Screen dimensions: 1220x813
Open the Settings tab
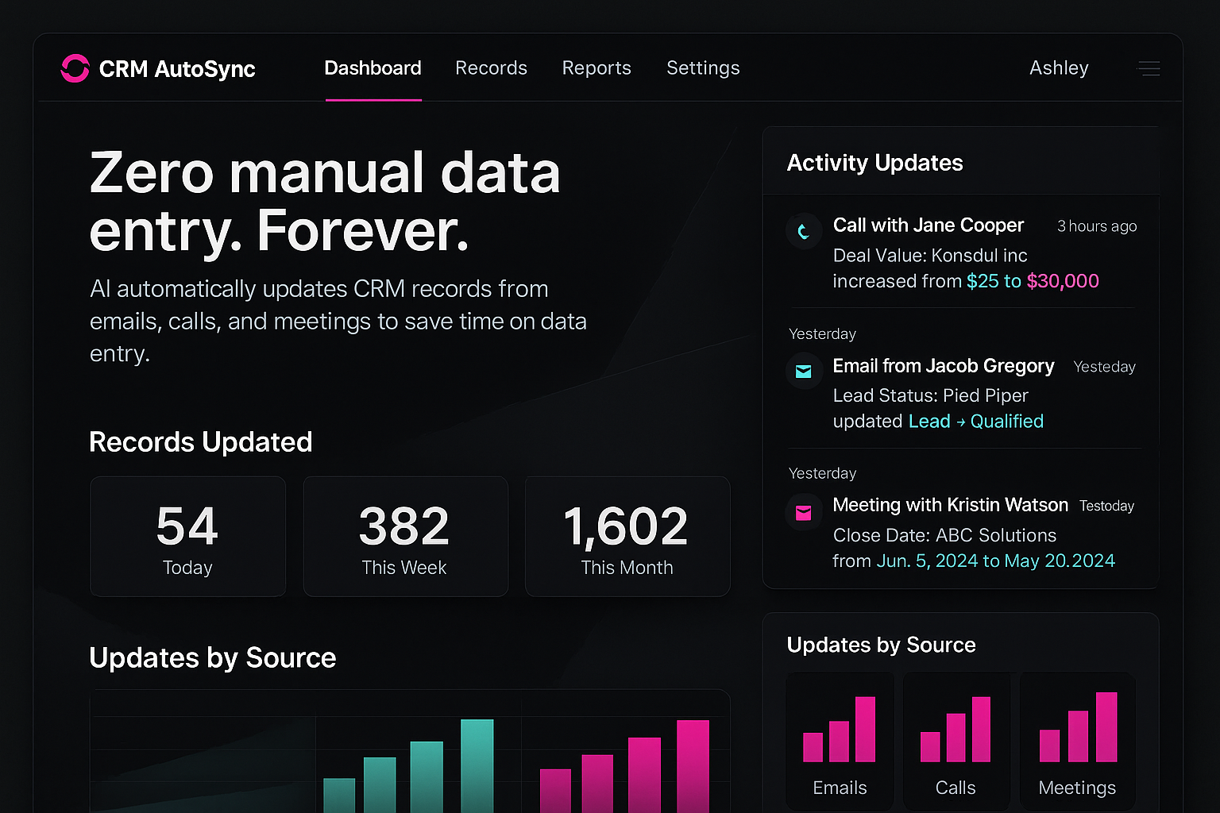point(703,68)
